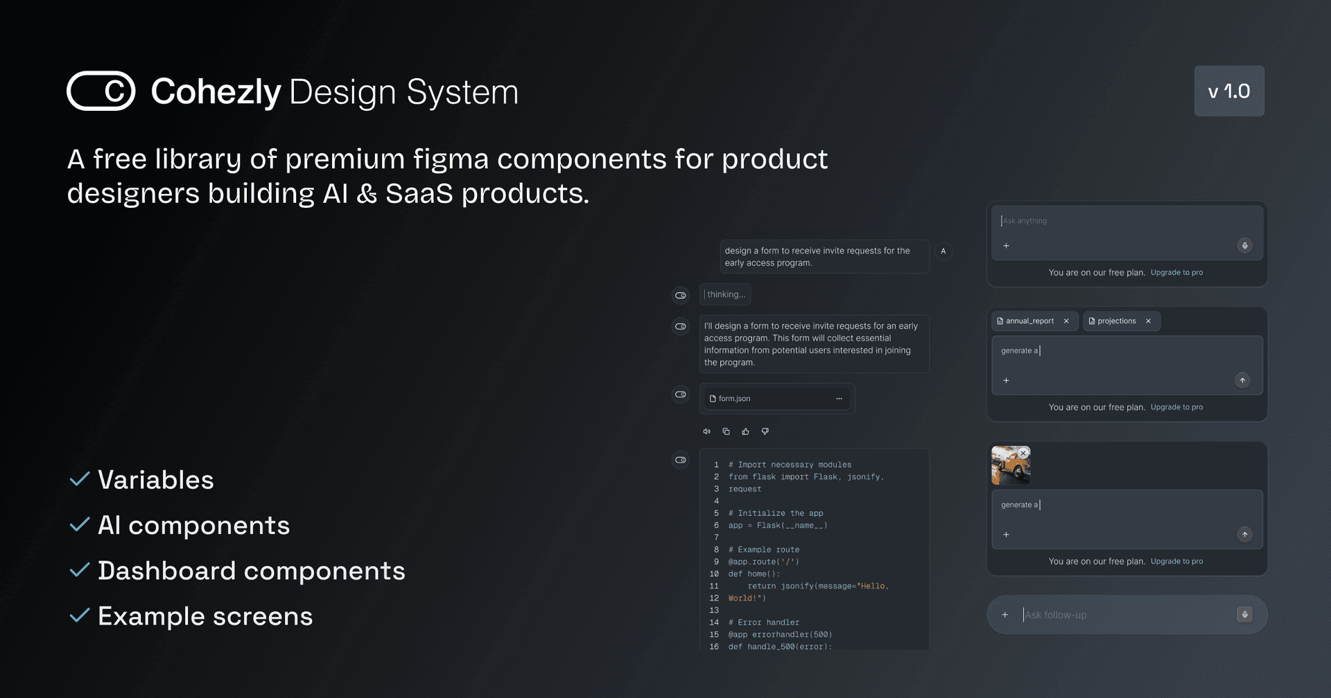Click code line "# Error handler"
Viewport: 1331px width, 698px height.
[x=763, y=623]
